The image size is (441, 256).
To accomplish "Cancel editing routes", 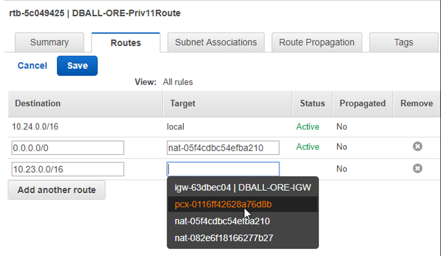I will (x=32, y=66).
